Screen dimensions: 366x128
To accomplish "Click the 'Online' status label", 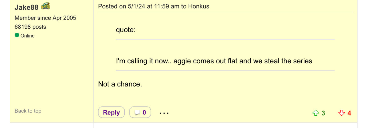I will tap(27, 36).
